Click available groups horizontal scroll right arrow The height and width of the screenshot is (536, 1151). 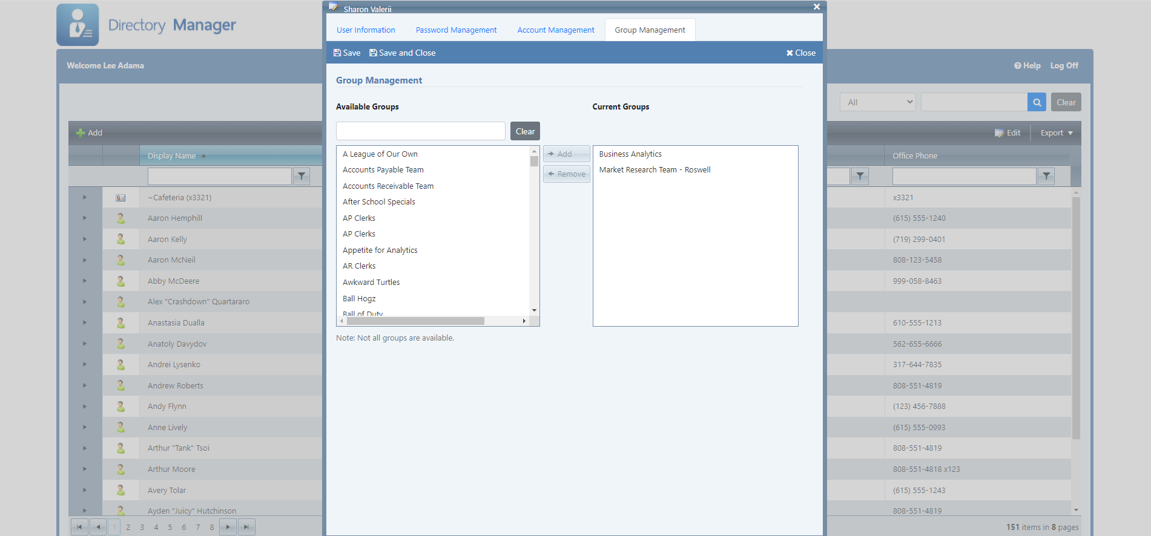point(524,321)
